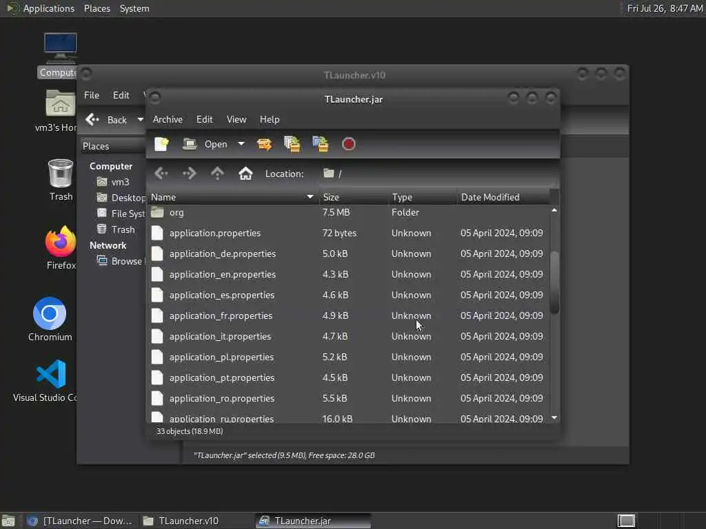Viewport: 706px width, 529px height.
Task: Select the org folder row
Action: (x=348, y=212)
